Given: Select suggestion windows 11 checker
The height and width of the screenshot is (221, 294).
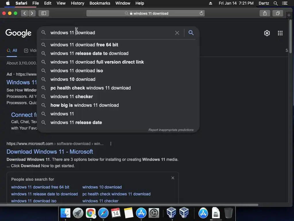Looking at the screenshot, I should click(118, 97).
